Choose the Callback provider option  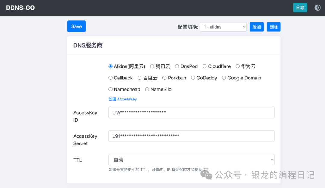(110, 78)
